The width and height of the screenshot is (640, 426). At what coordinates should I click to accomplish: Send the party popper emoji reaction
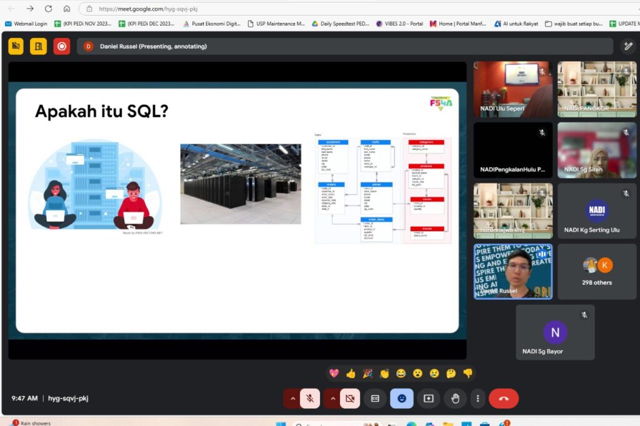[367, 374]
